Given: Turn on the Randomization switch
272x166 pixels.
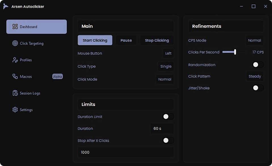Looking at the screenshot, I should point(258,65).
